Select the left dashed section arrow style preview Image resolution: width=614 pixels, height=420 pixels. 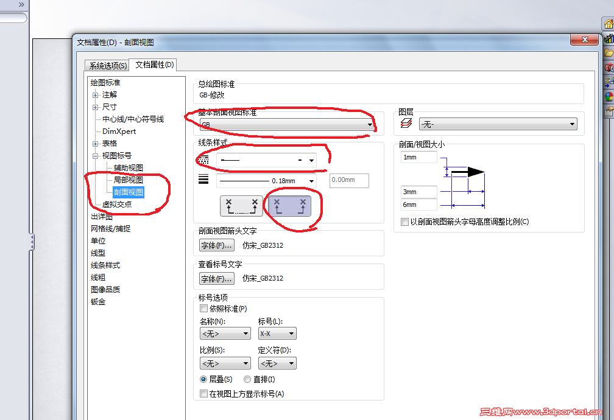pos(241,205)
